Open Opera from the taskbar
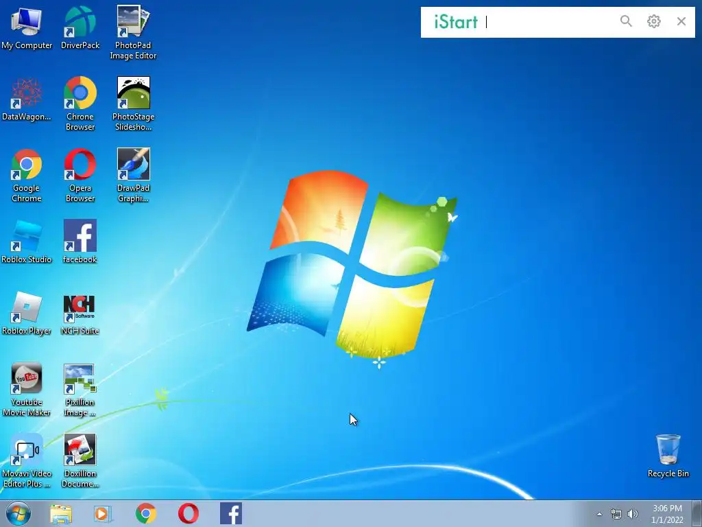This screenshot has height=527, width=702. [189, 513]
